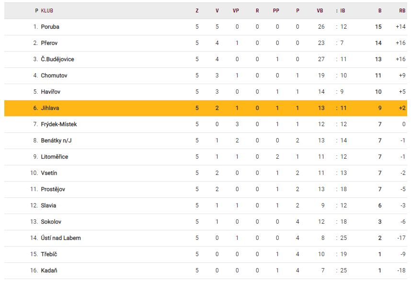Click on Havířov team name
Viewport: 411px width, 281px height.
tap(51, 92)
